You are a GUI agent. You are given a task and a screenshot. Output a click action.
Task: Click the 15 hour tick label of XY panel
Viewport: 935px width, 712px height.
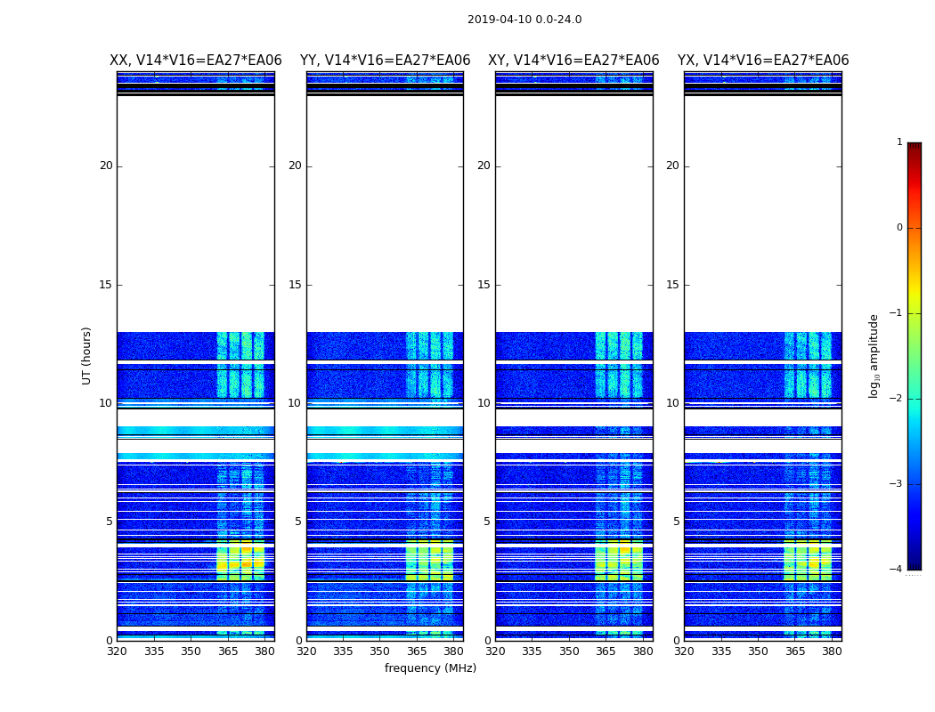484,285
